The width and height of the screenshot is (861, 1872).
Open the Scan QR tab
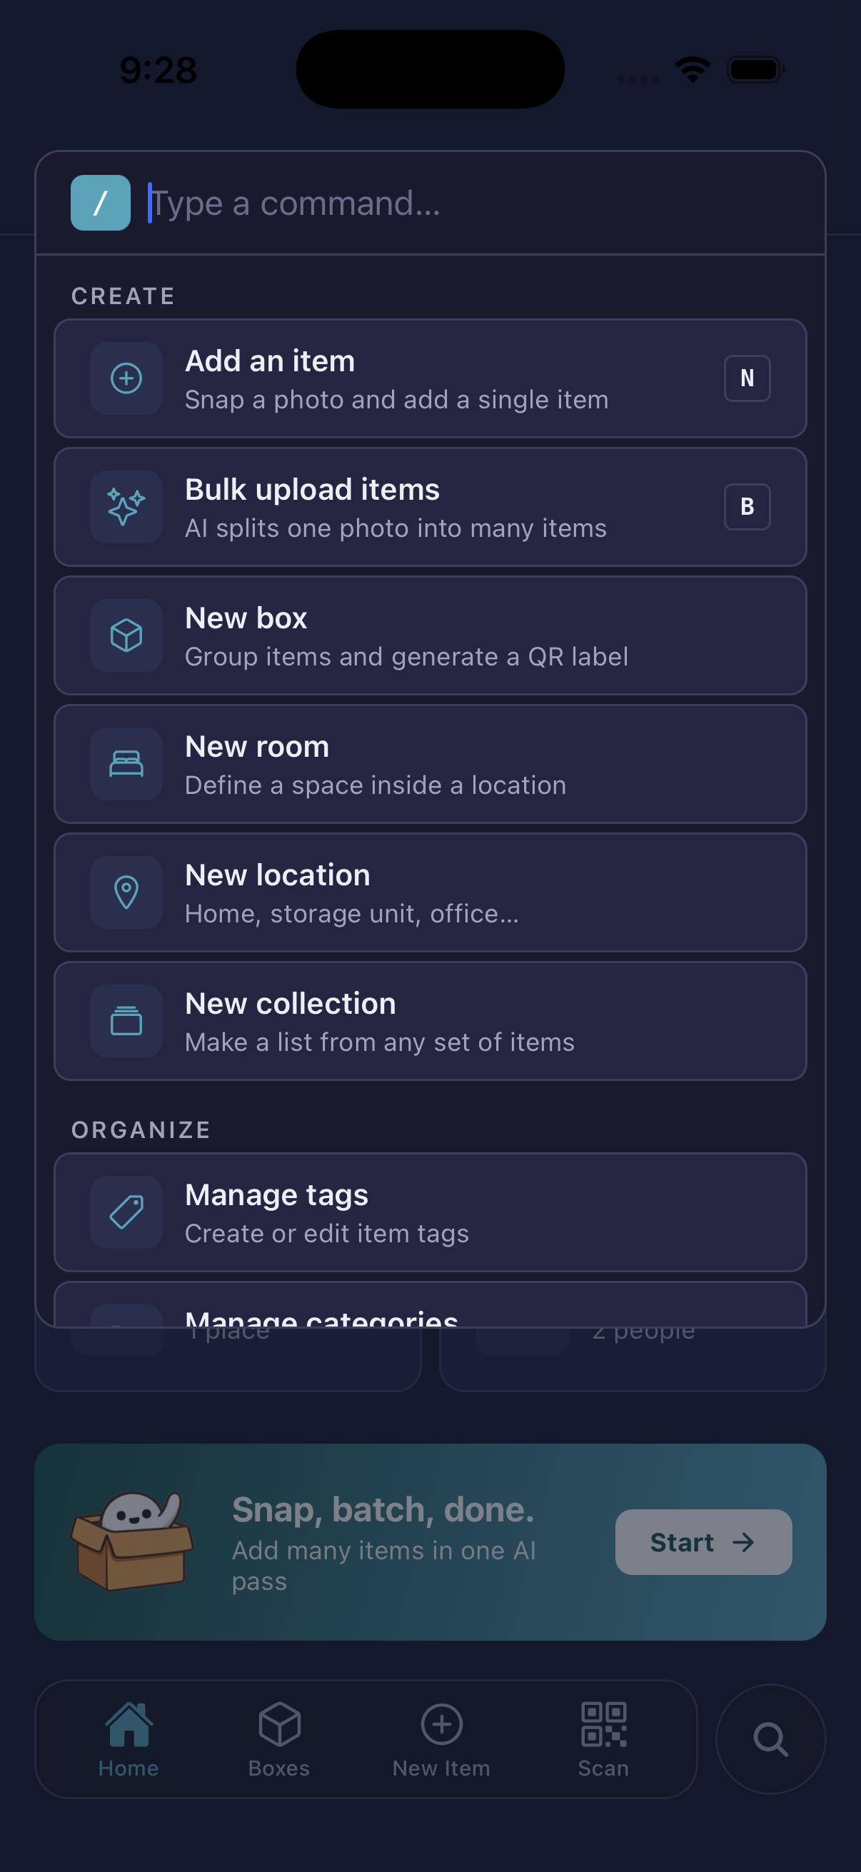pyautogui.click(x=603, y=1739)
